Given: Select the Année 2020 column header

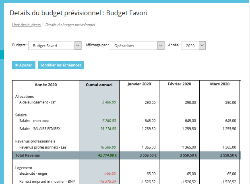Looking at the screenshot, I should pos(46,85).
